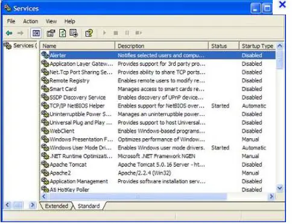Restart the service with the Restart button
The width and height of the screenshot is (292, 224).
click(138, 33)
